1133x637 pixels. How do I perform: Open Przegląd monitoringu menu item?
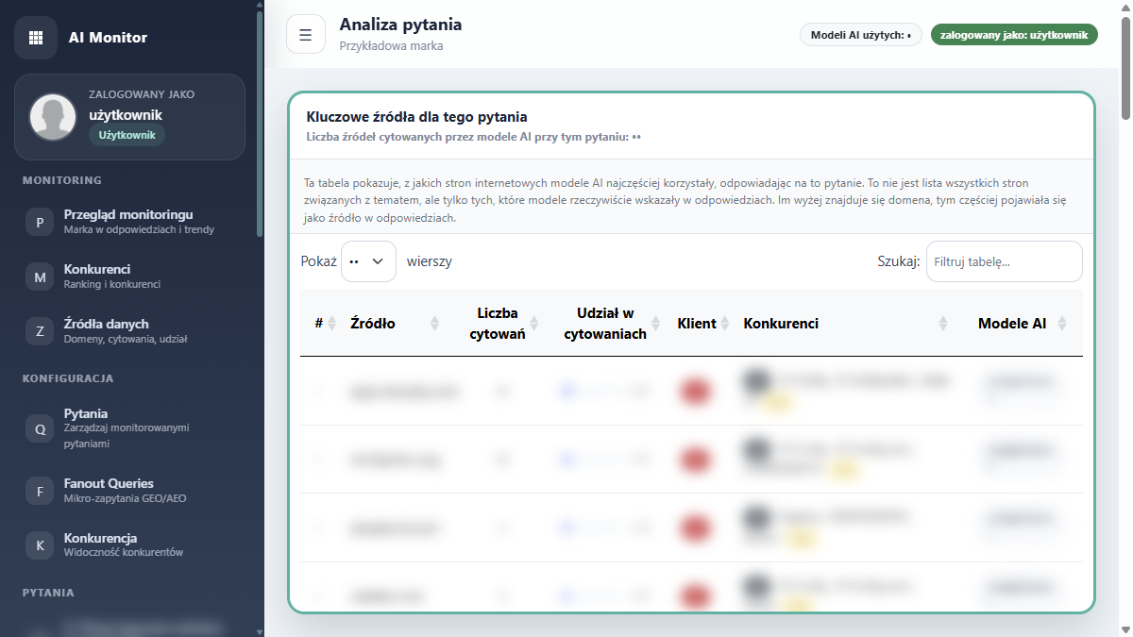point(129,222)
